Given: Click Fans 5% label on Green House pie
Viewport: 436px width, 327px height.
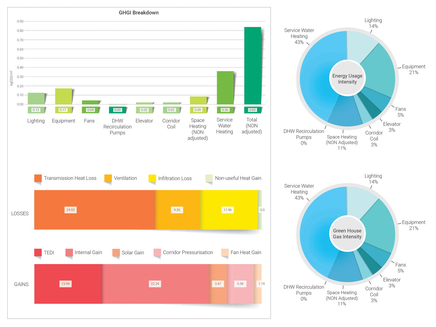Looking at the screenshot, I should pos(401,268).
